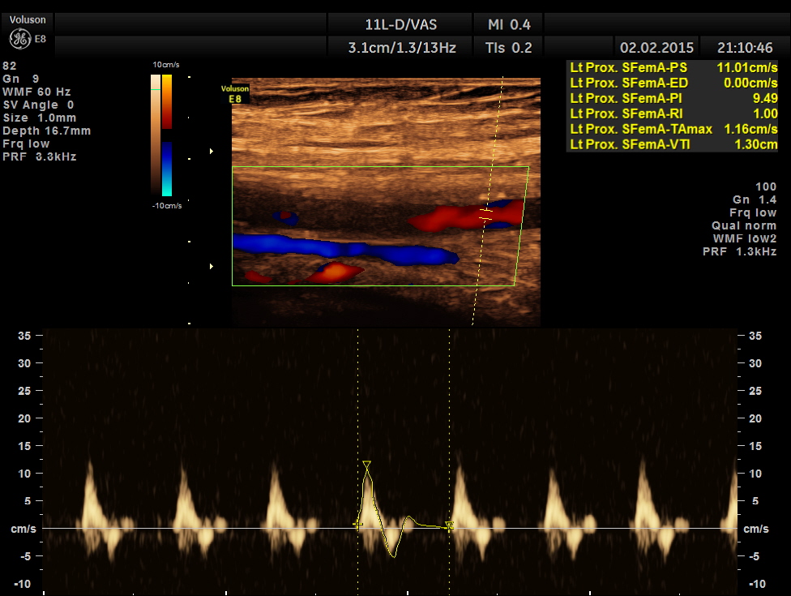Click the long blue flow region in color box

coord(340,249)
